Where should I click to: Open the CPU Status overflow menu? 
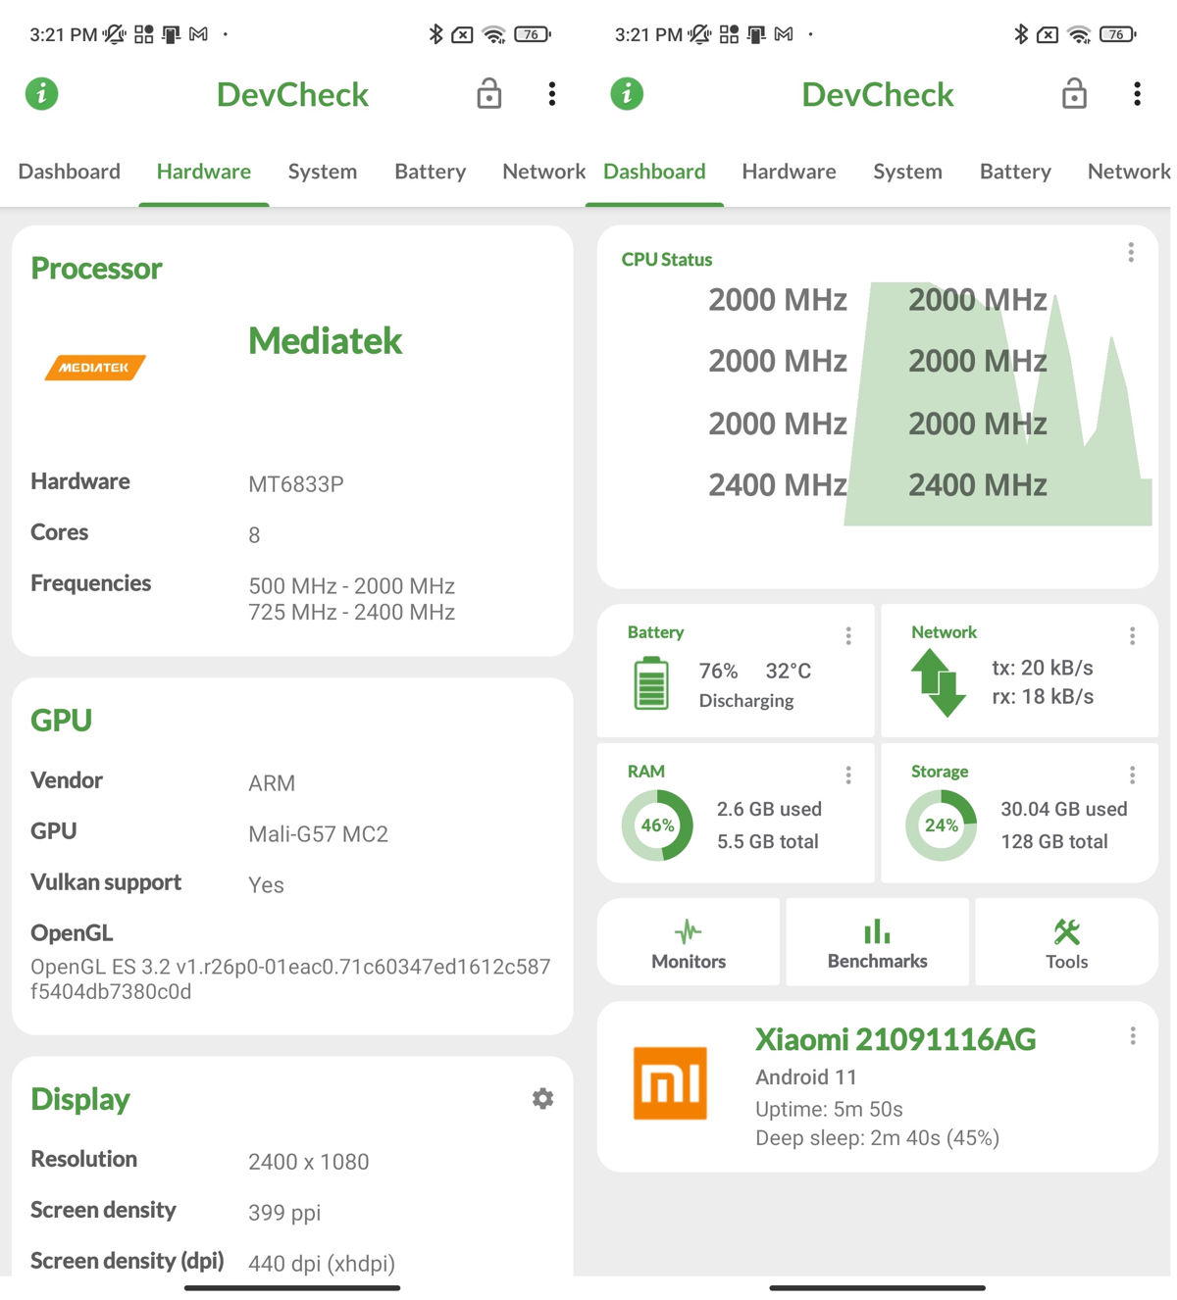tap(1130, 252)
